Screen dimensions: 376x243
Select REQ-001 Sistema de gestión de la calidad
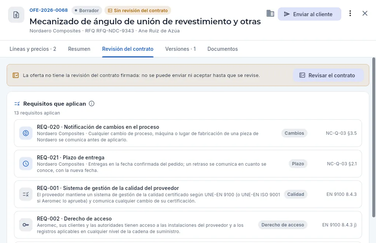click(x=108, y=188)
